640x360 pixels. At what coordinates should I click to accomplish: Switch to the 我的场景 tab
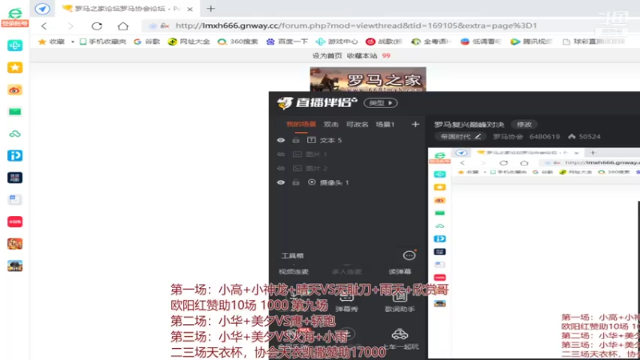coord(301,125)
